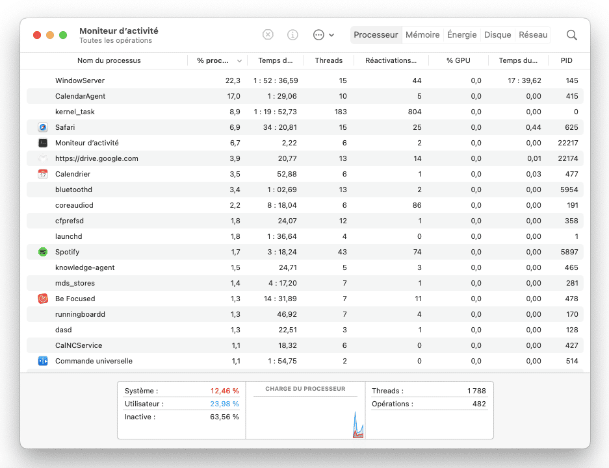
Task: Click the https://drive.google.com process icon
Action: pos(43,158)
